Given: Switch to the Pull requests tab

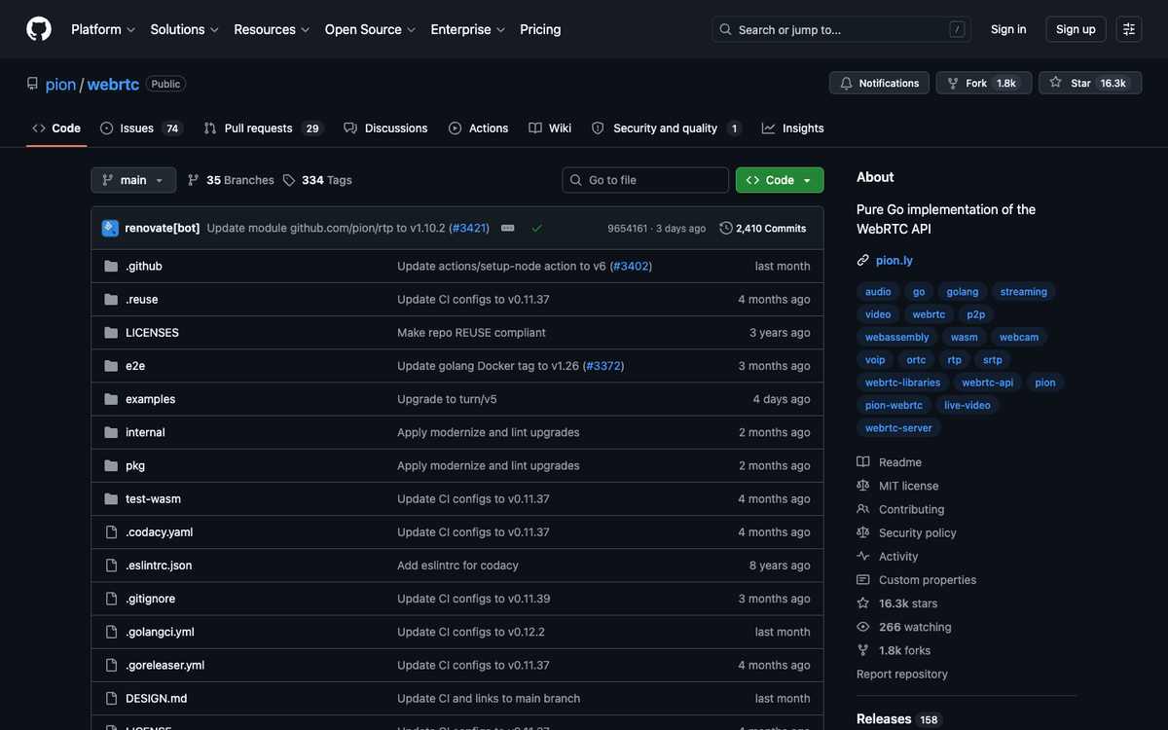Looking at the screenshot, I should [263, 128].
